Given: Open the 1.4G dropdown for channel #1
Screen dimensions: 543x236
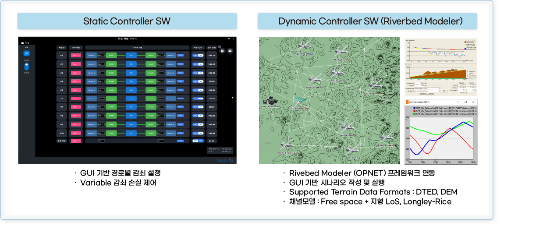Looking at the screenshot, I should click(76, 56).
